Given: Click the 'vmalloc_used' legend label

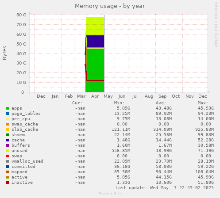Looking at the screenshot, I should click(27, 161).
